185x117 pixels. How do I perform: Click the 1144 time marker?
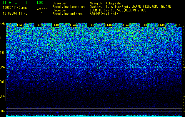pyautogui.click(x=73, y=25)
